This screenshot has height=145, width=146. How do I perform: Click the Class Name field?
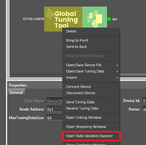tap(54, 101)
